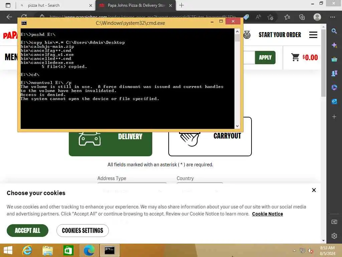Switch to Microsoft Edge in the taskbar
This screenshot has width=342, height=257.
89,250
